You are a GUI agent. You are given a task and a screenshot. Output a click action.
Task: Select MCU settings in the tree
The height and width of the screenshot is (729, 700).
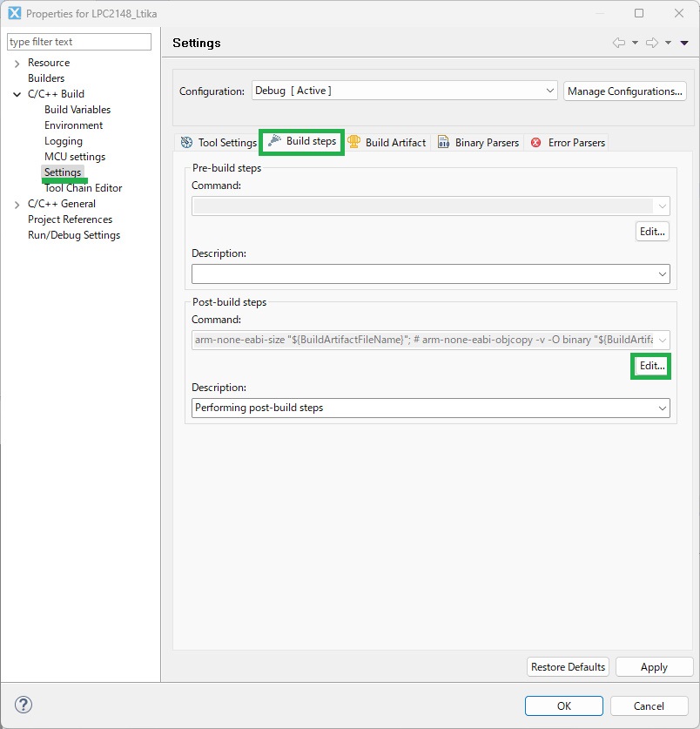pyautogui.click(x=75, y=157)
